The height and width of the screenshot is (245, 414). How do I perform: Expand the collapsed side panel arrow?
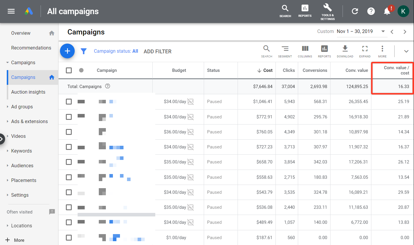[2, 139]
